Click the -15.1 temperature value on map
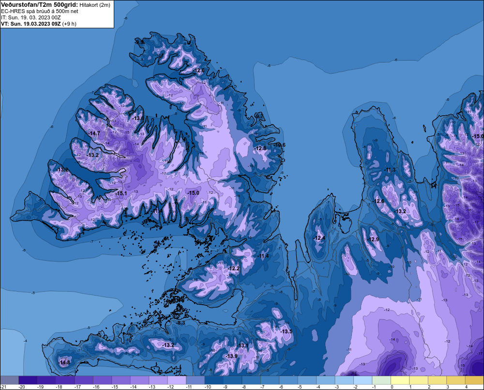The height and width of the screenshot is (390, 484). 121,193
